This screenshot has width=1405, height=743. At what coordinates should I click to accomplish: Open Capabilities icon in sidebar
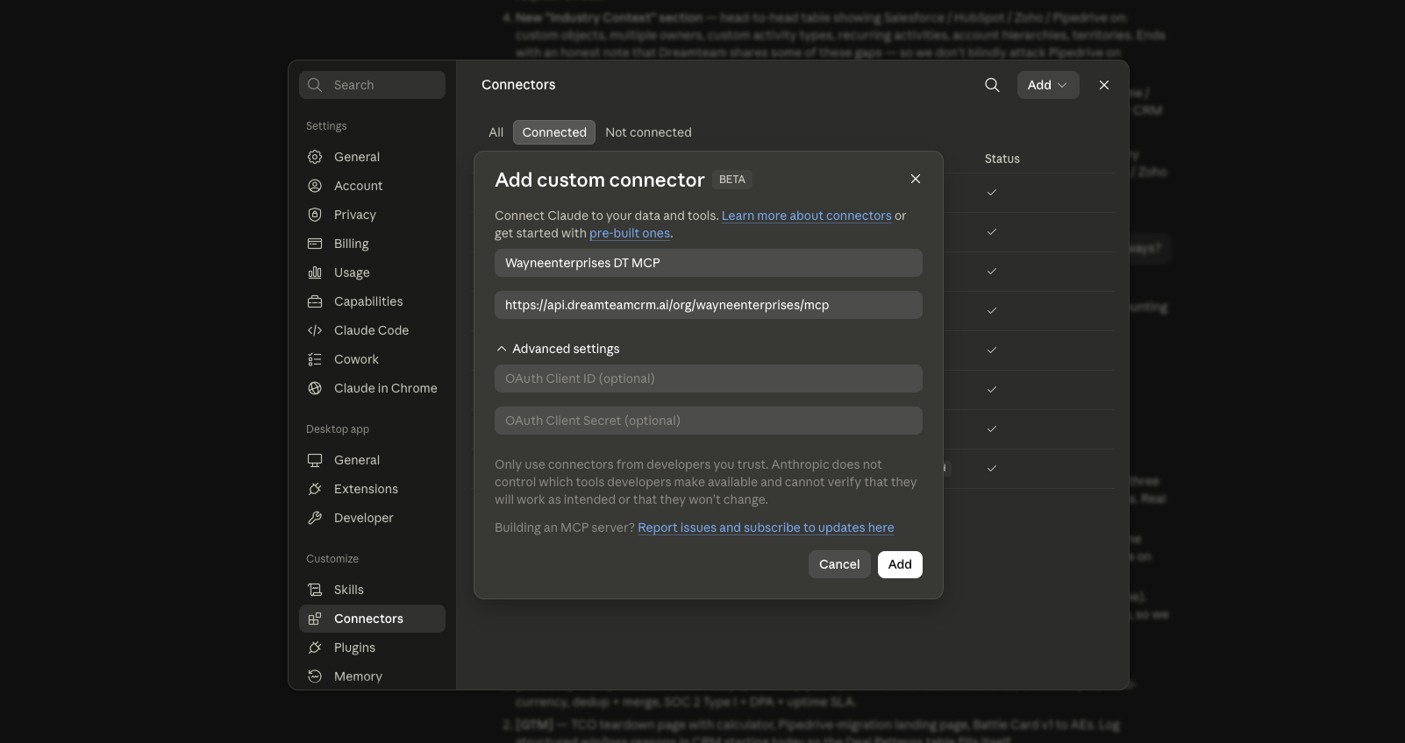[315, 301]
